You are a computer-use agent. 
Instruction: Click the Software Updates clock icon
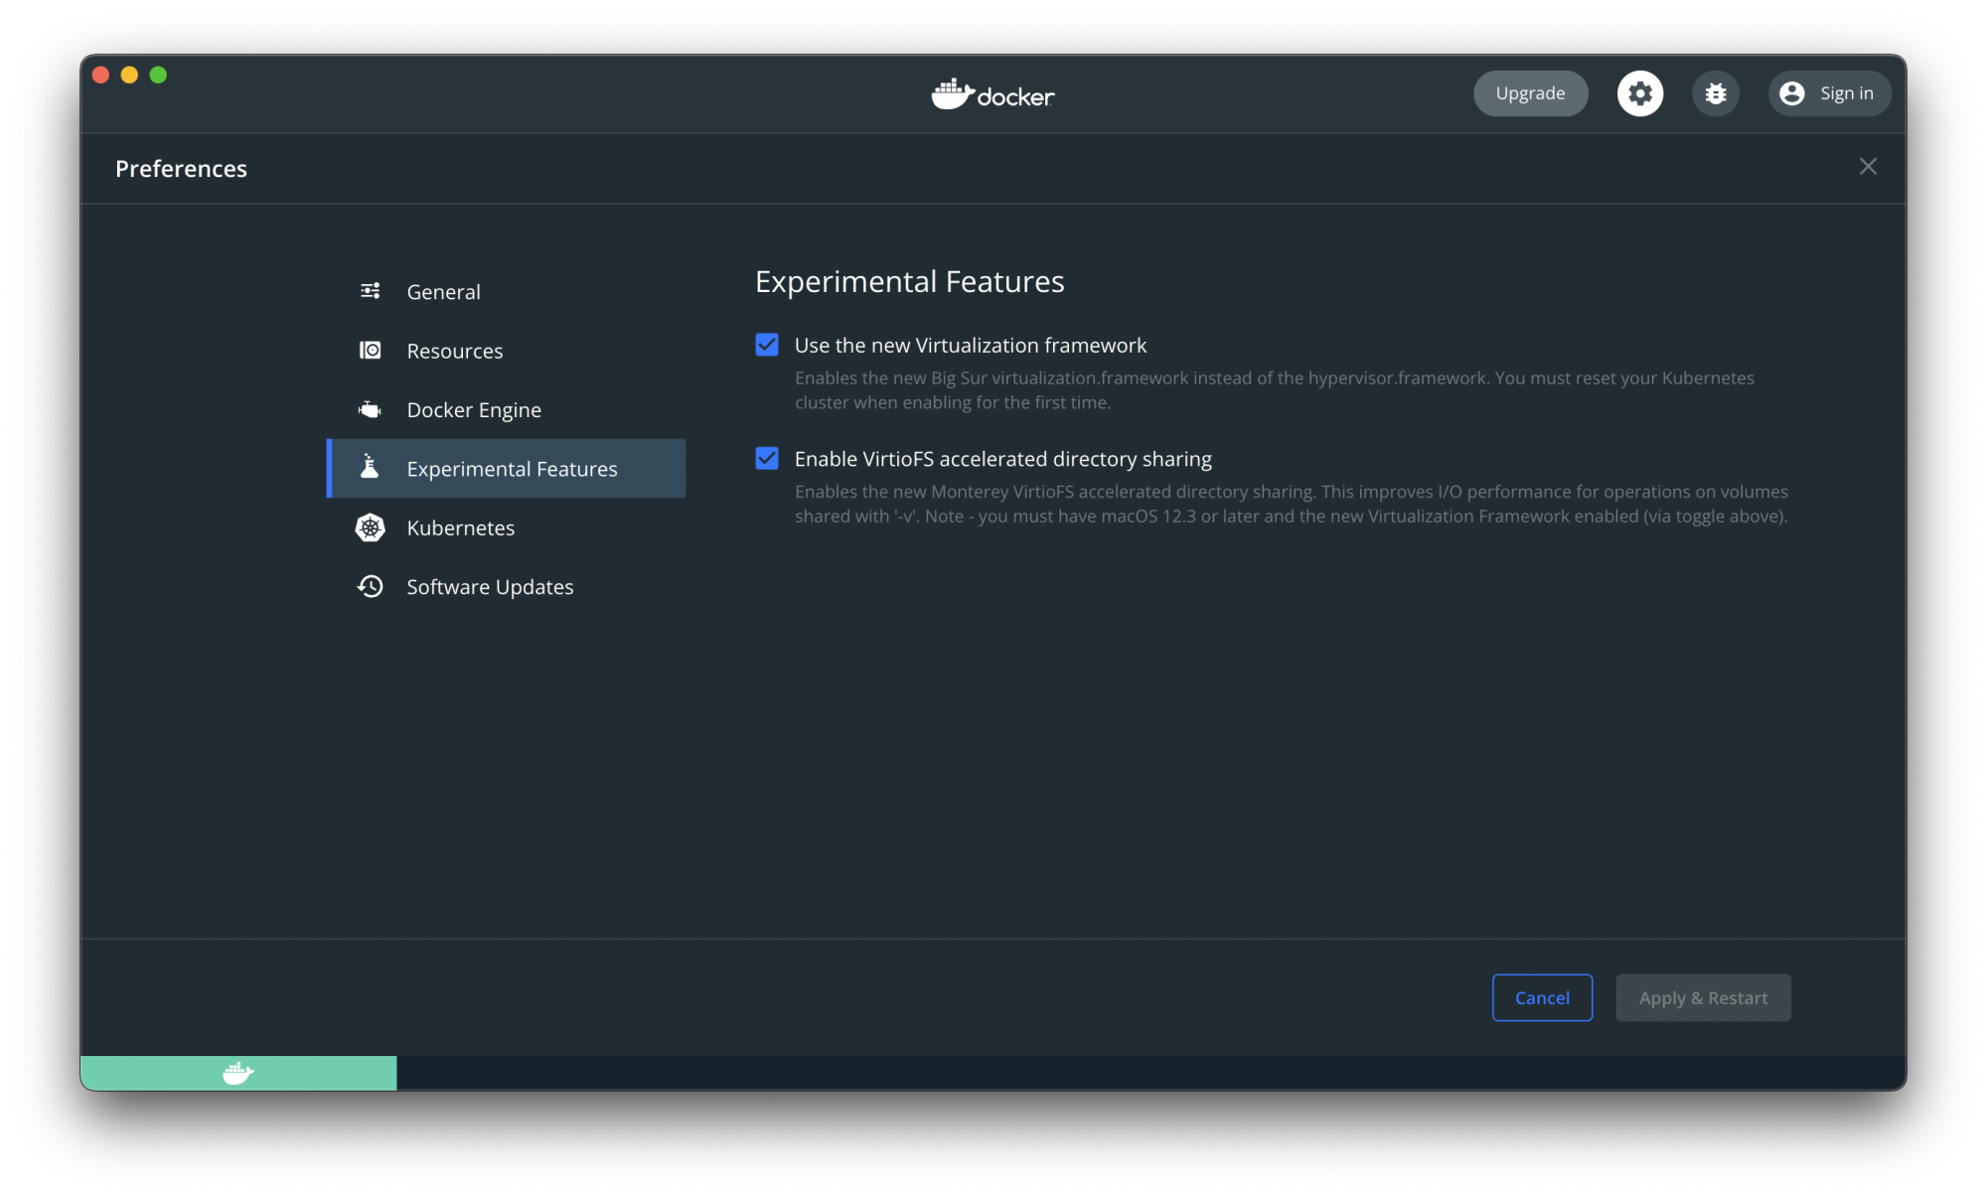click(x=370, y=586)
